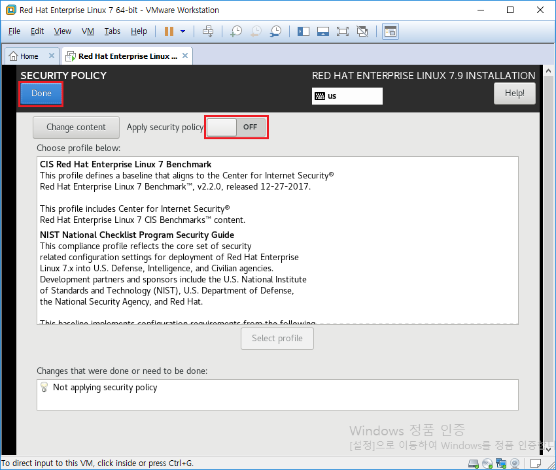The width and height of the screenshot is (556, 470).
Task: Minimize the VMware Workstation window
Action: coord(481,10)
